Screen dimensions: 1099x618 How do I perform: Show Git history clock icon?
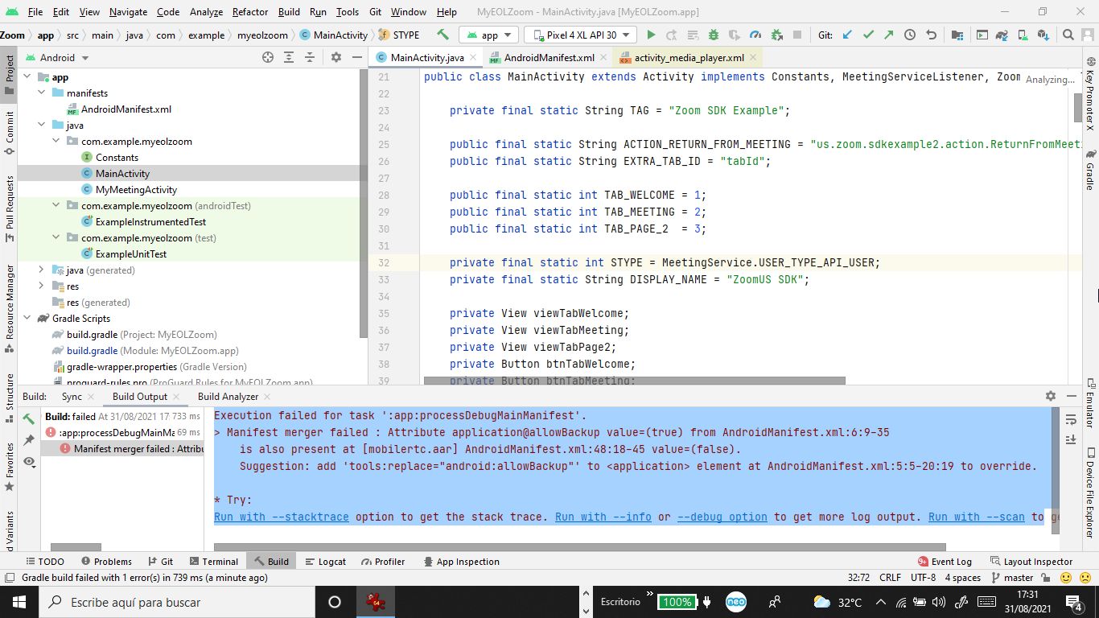(910, 35)
